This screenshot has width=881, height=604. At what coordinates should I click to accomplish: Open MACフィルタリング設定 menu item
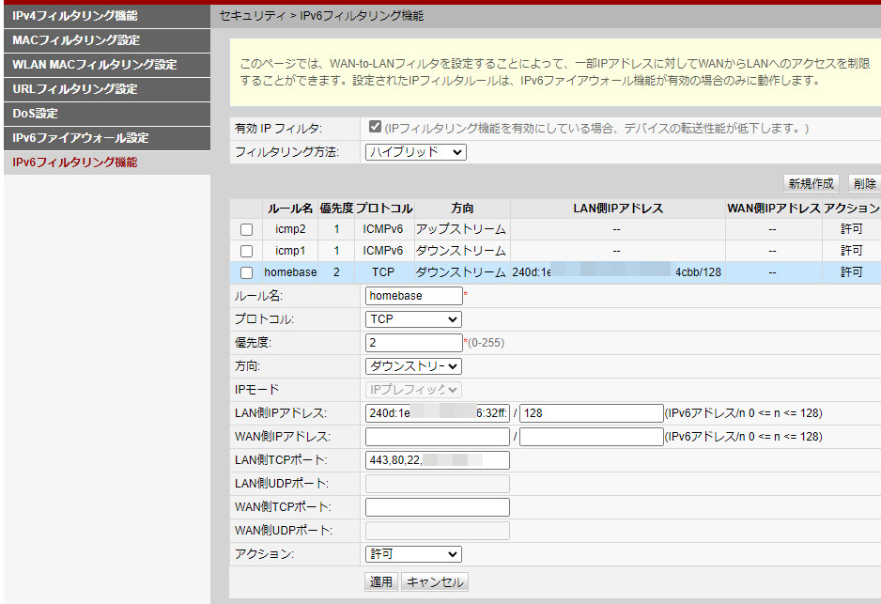click(x=107, y=40)
